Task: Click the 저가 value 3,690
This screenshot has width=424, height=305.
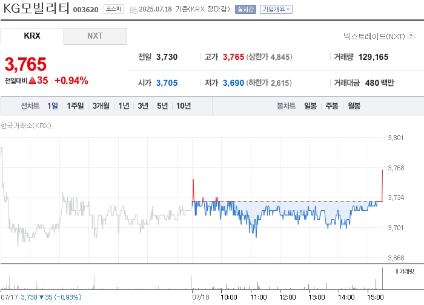Action: click(233, 83)
